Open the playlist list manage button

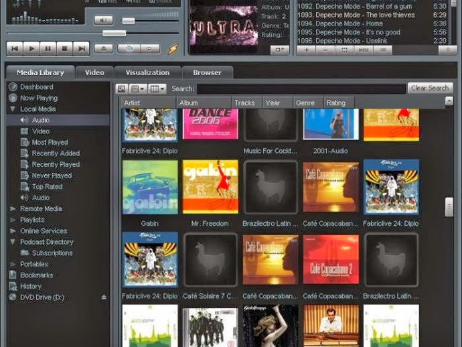pyautogui.click(x=383, y=50)
